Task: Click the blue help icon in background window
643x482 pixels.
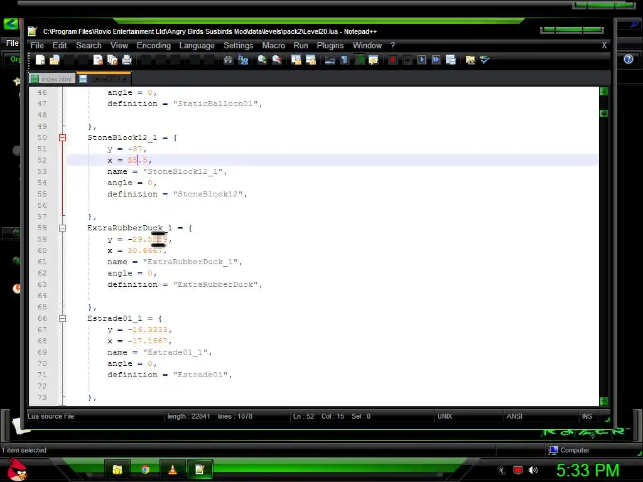Action: click(x=628, y=60)
